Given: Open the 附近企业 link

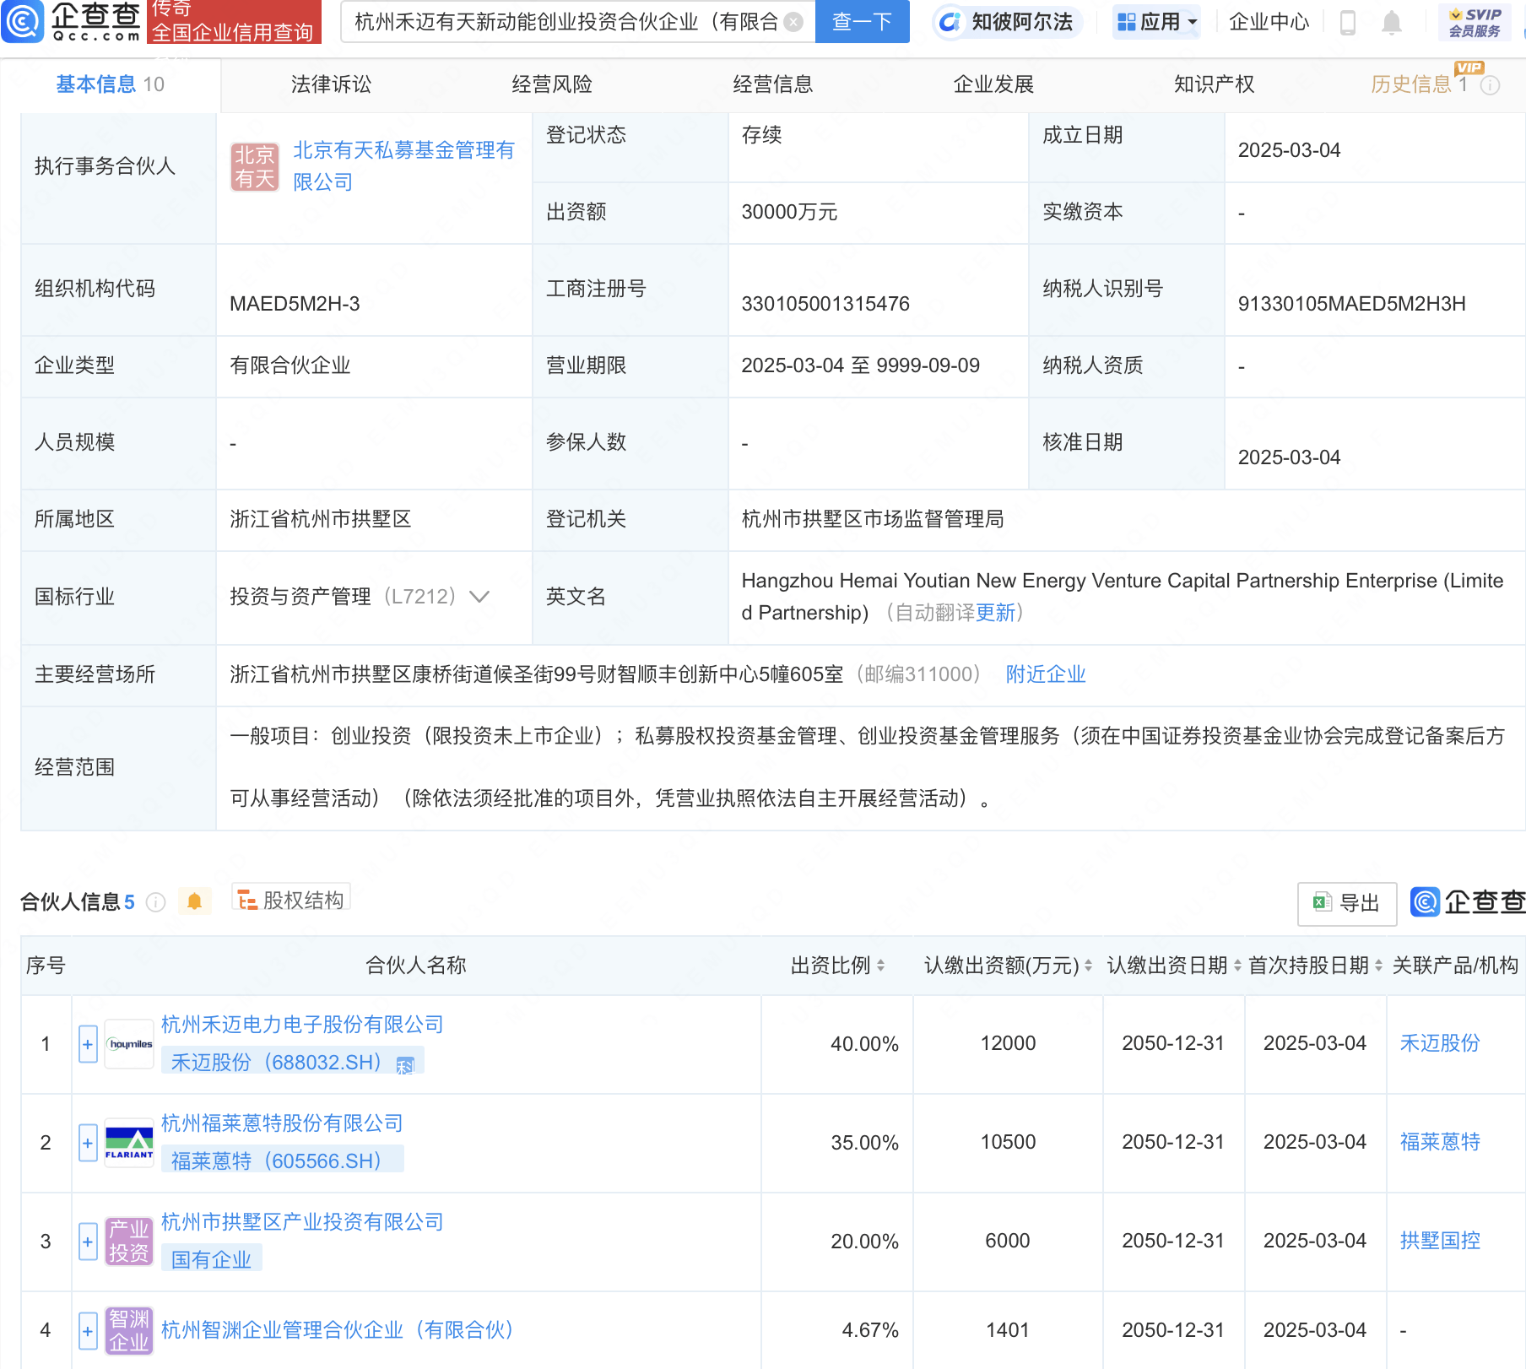Looking at the screenshot, I should coord(1046,674).
